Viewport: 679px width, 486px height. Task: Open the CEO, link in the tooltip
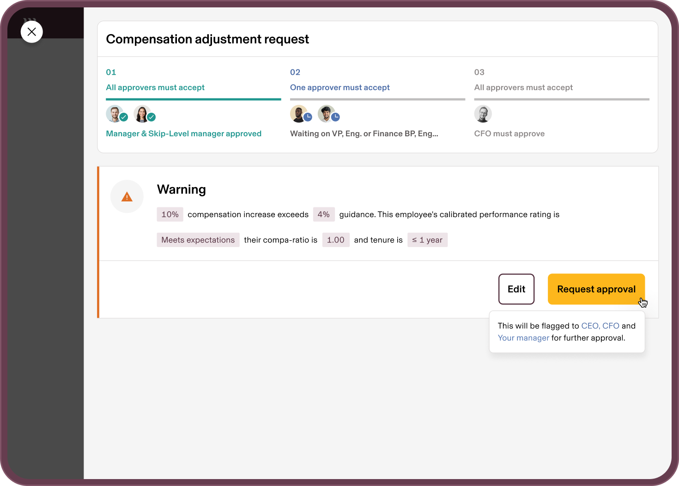(590, 326)
